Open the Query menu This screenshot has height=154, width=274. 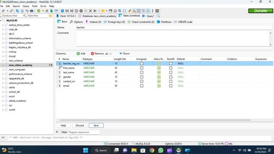click(x=26, y=6)
